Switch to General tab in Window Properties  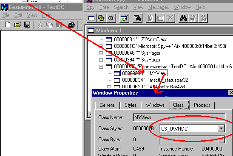pyautogui.click(x=108, y=105)
